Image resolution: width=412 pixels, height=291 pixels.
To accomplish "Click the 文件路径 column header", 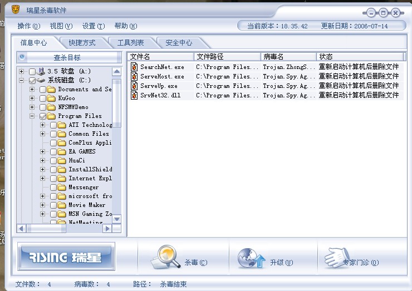I will (228, 57).
